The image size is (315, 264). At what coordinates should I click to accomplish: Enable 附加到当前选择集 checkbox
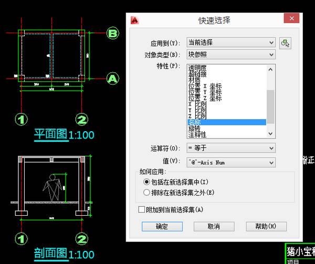pos(141,209)
